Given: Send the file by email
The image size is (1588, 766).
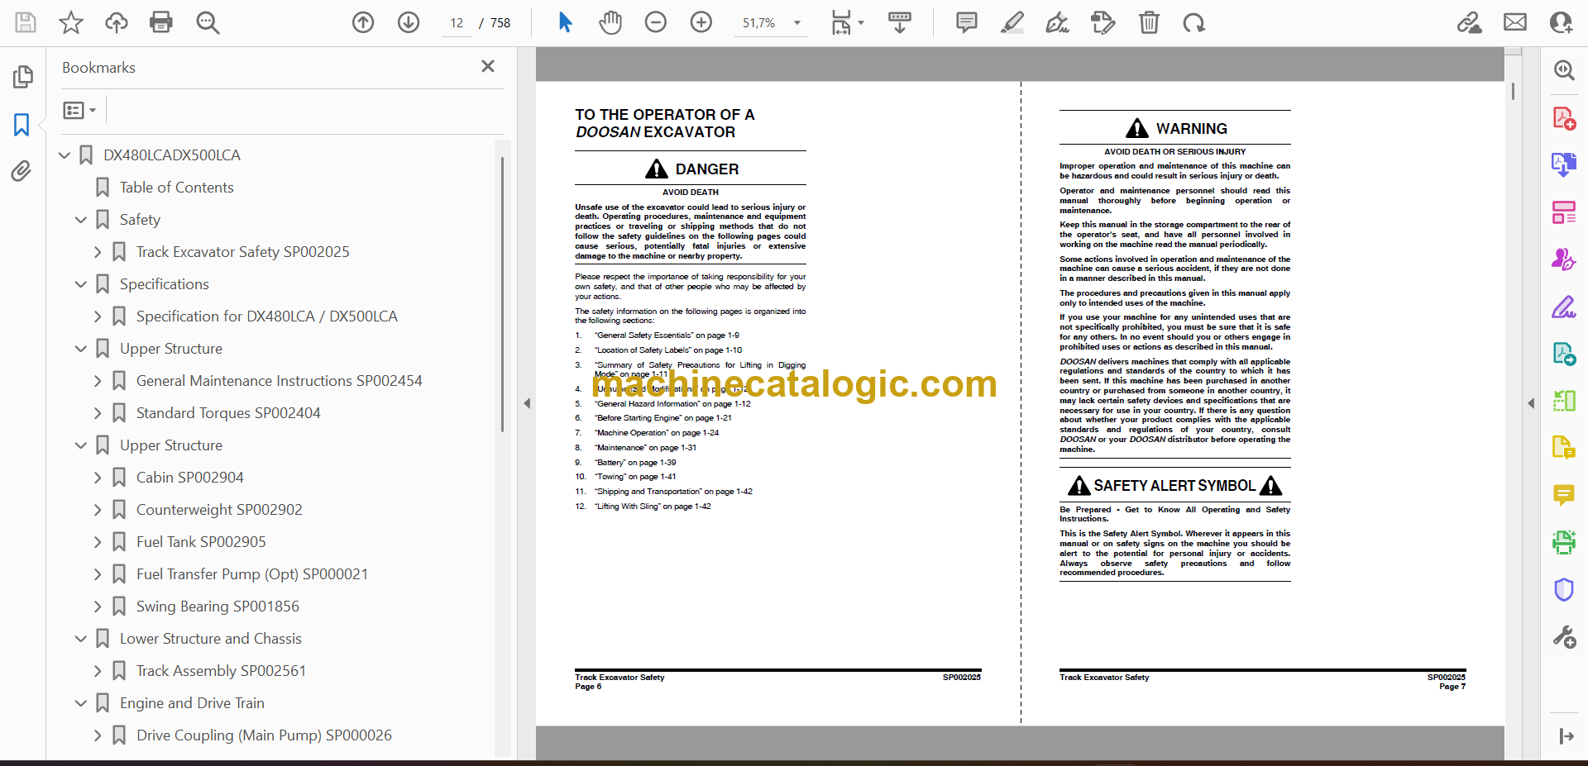Looking at the screenshot, I should pyautogui.click(x=1515, y=22).
